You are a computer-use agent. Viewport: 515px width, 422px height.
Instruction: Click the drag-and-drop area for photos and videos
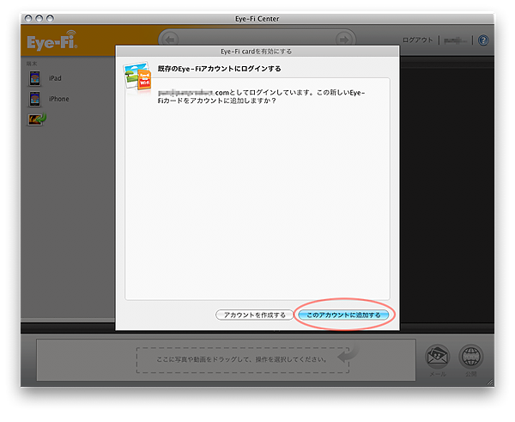click(243, 360)
